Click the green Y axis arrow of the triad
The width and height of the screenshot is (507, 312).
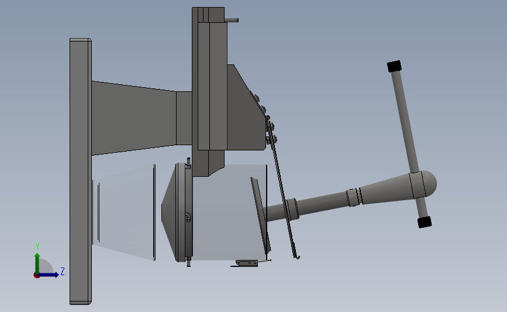click(x=37, y=263)
